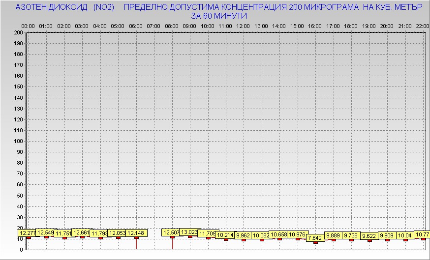Click the 200 value on Y axis

pyautogui.click(x=19, y=32)
